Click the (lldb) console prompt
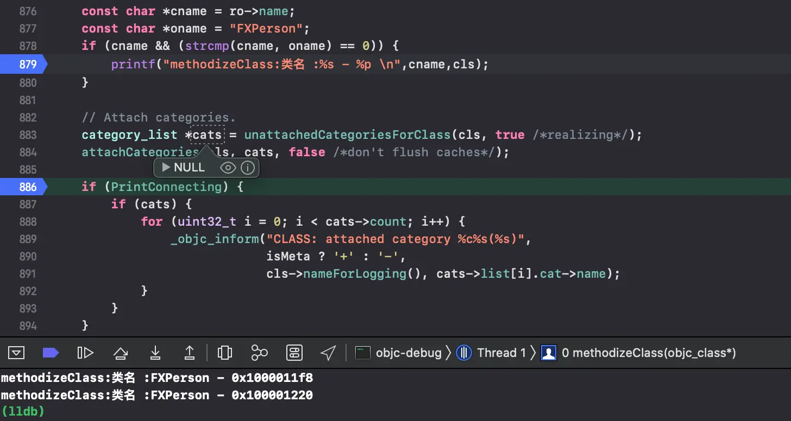Screen dimensions: 791x421 coord(23,412)
